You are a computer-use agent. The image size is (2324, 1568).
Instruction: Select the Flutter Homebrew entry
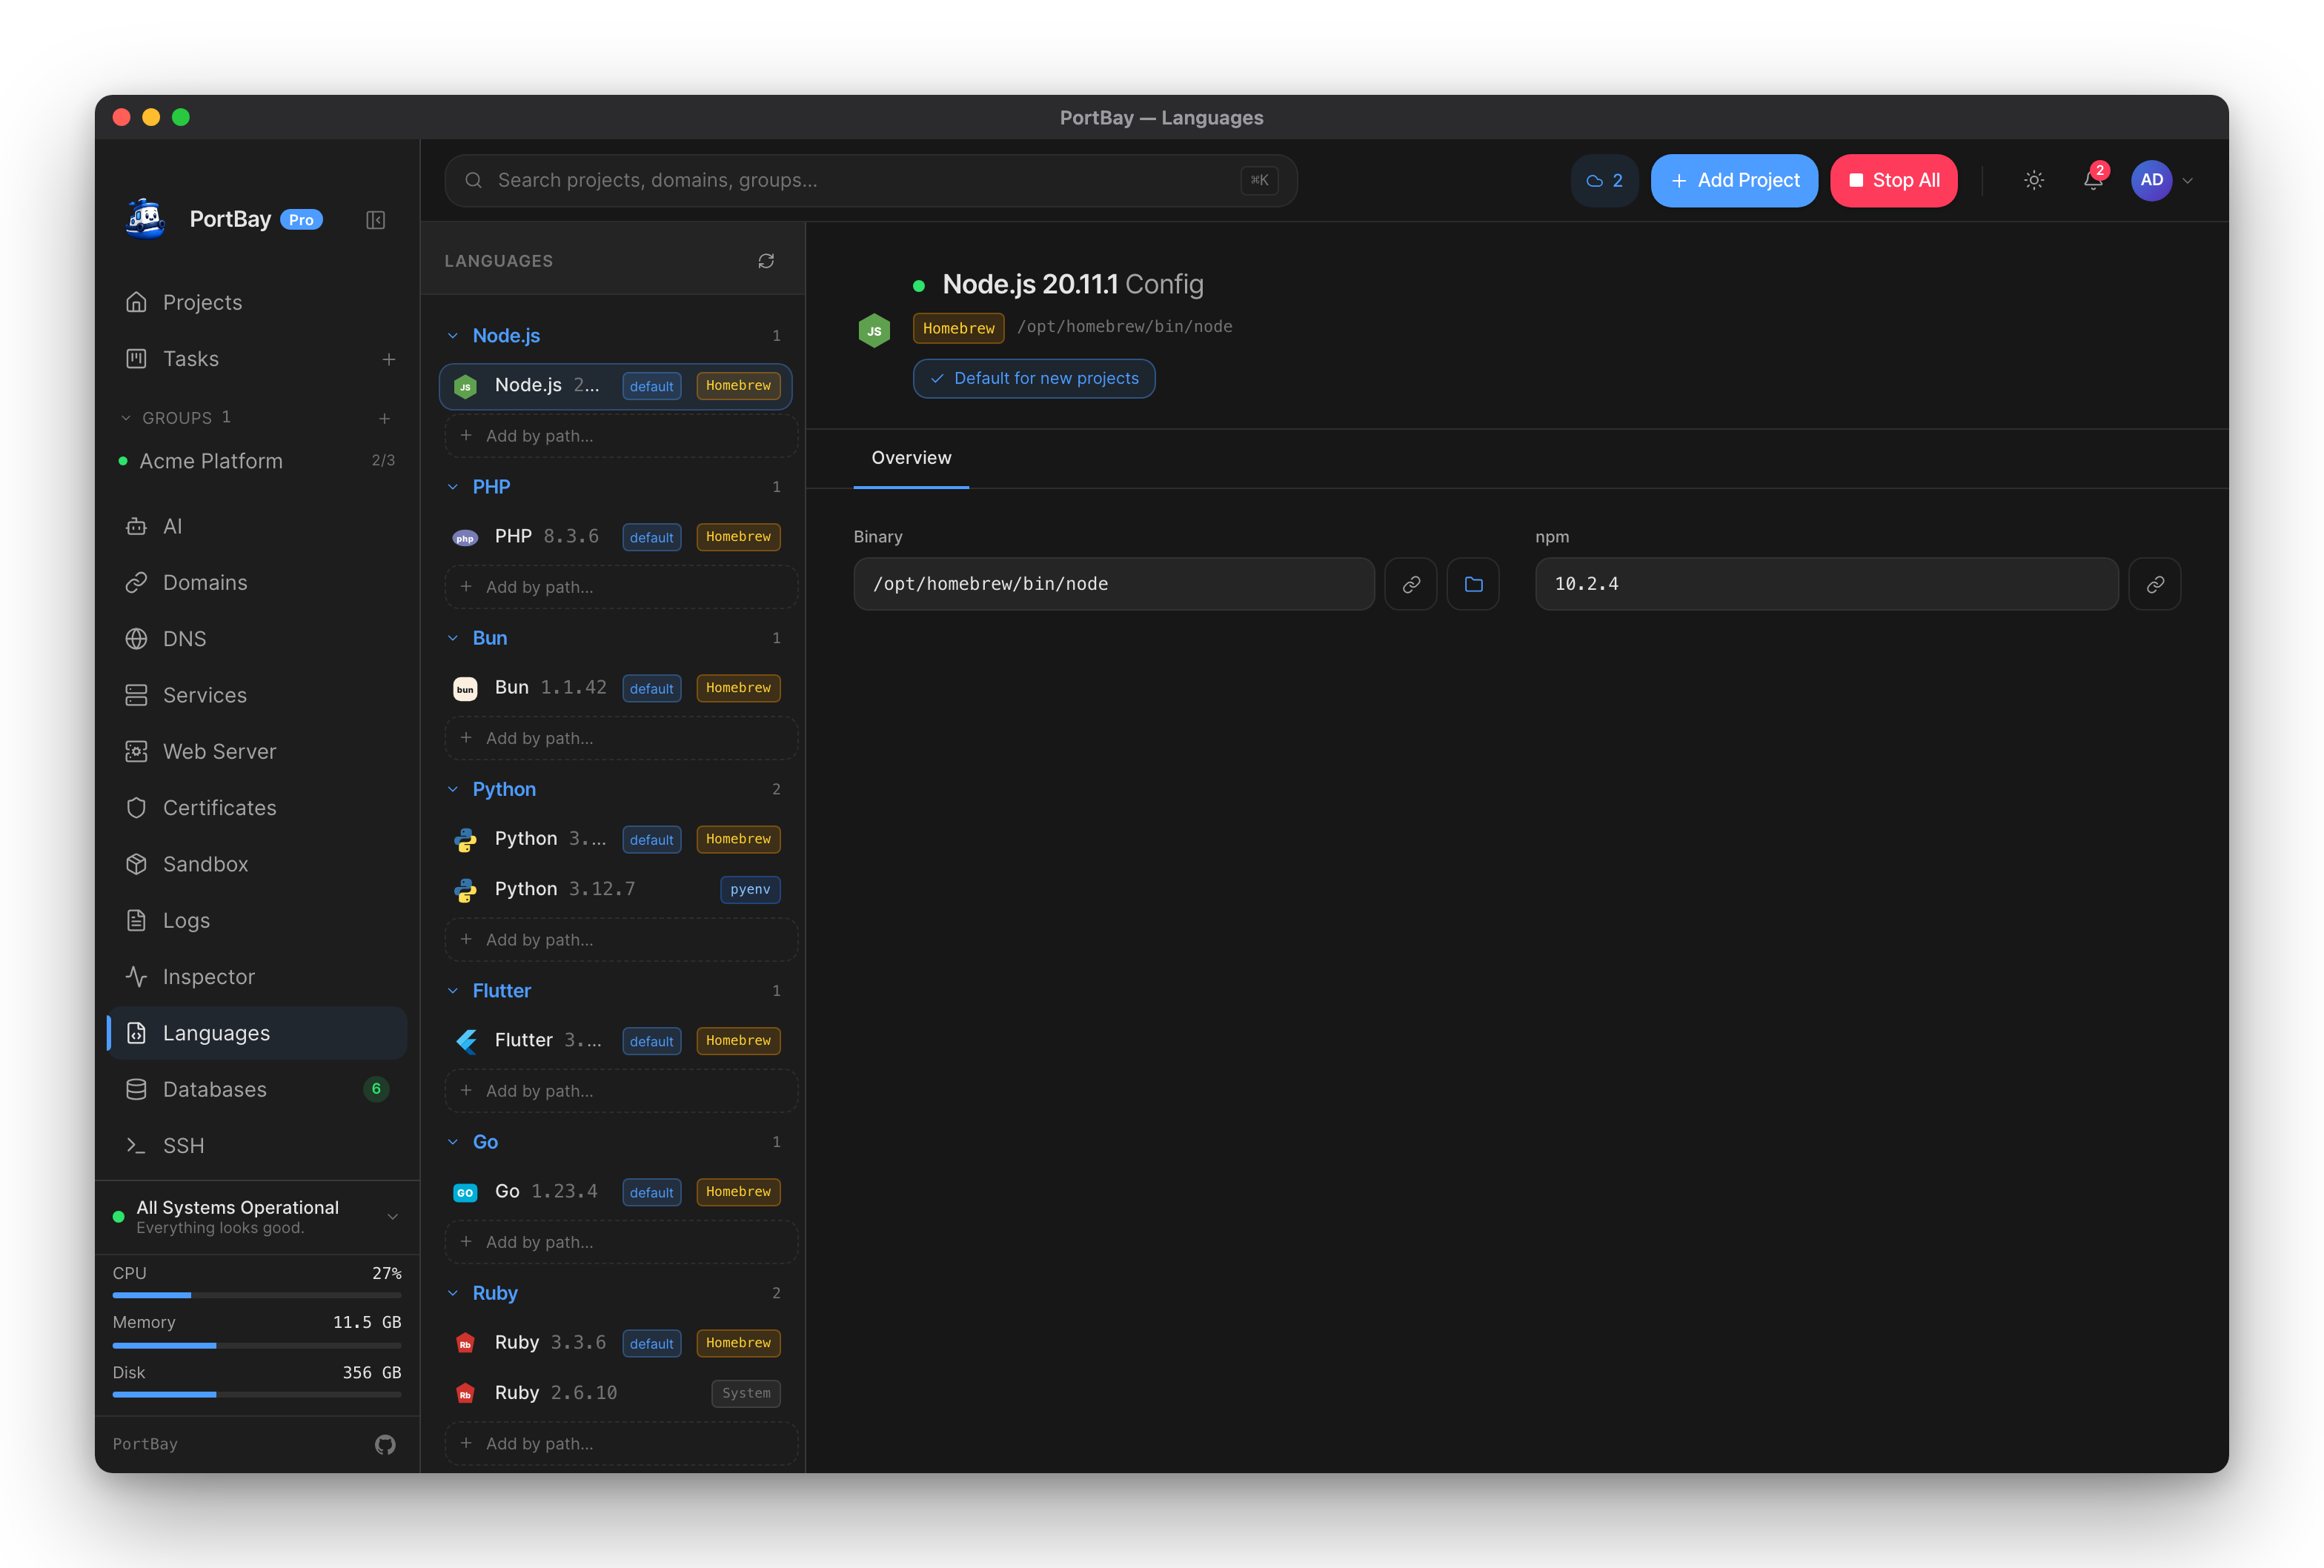[616, 1041]
